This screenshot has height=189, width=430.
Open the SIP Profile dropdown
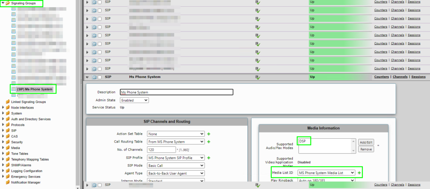(x=176, y=158)
